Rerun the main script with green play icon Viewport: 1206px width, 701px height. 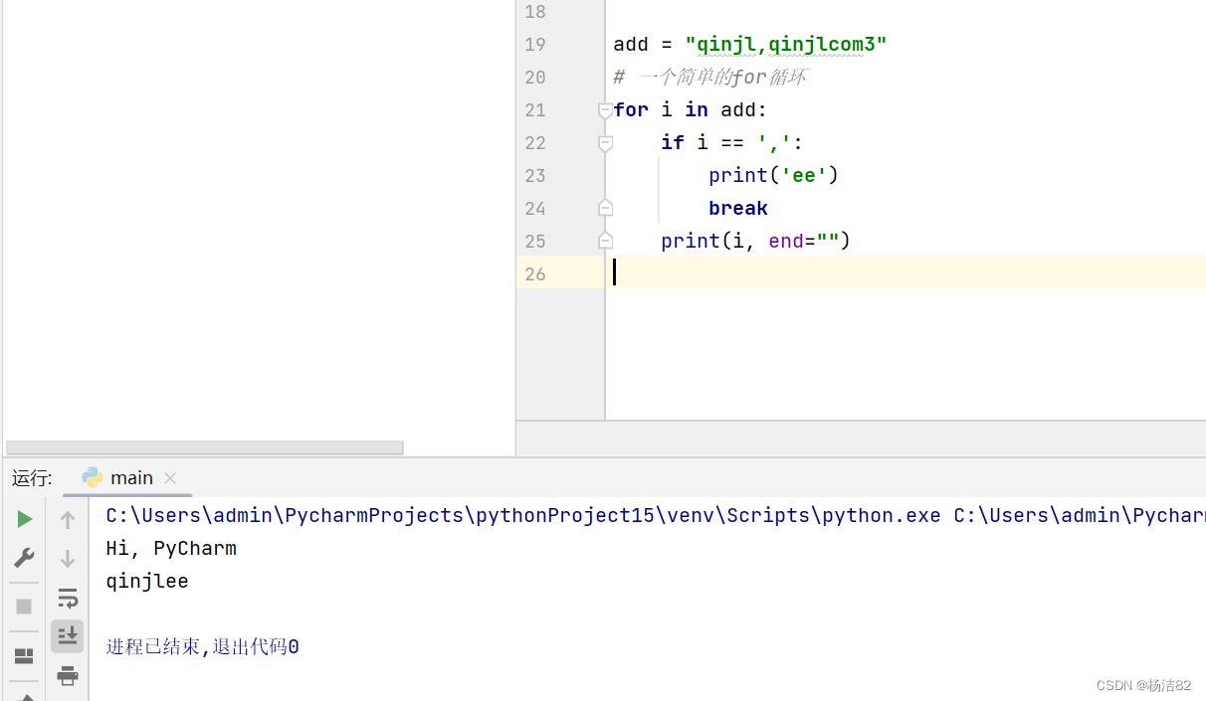24,518
